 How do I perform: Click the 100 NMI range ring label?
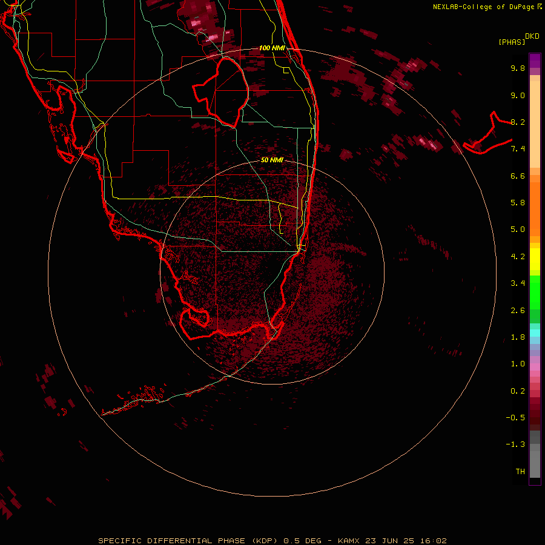[272, 48]
